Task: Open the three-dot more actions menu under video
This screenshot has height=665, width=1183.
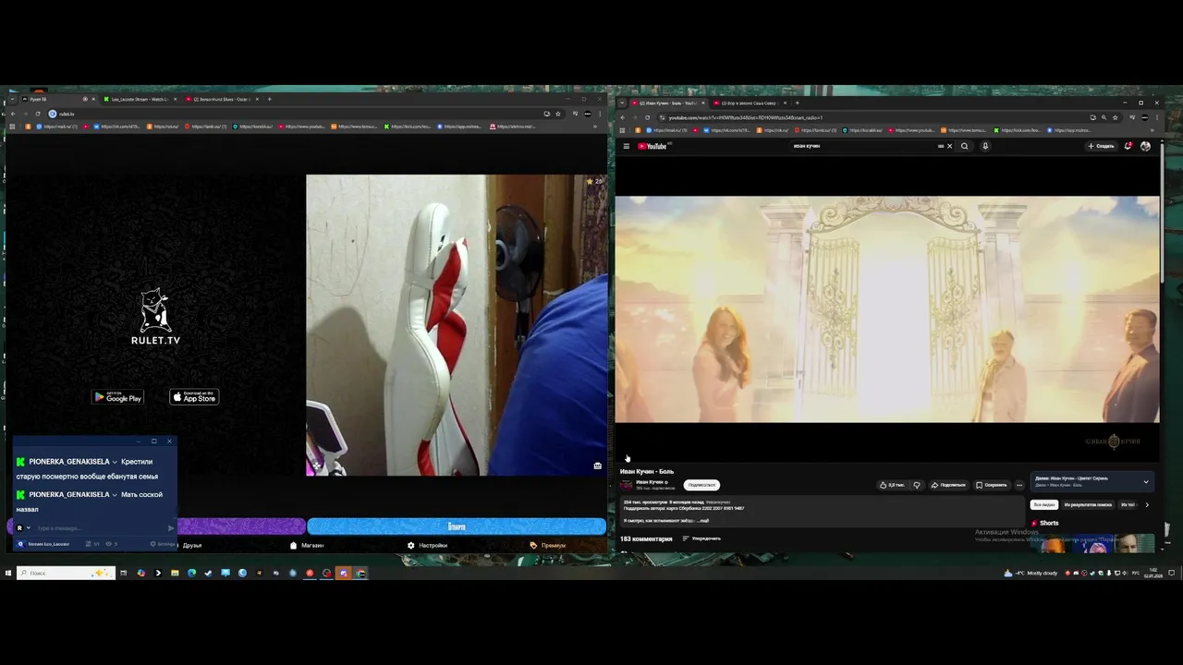Action: coord(1019,485)
